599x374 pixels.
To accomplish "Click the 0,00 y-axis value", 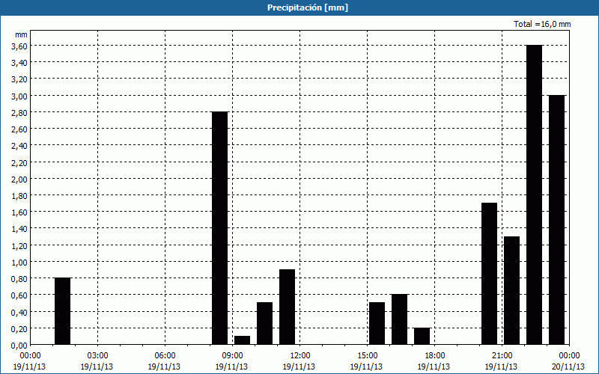I will [19, 346].
